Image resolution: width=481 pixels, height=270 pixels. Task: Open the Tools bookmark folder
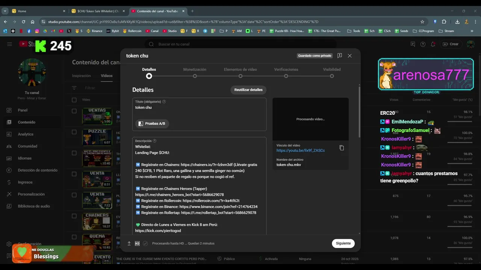pos(354,31)
